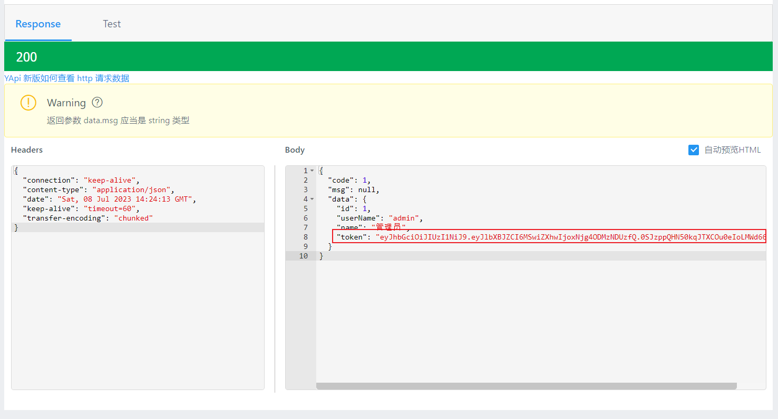
Task: Click line number 8 in the gutter
Action: [x=305, y=237]
